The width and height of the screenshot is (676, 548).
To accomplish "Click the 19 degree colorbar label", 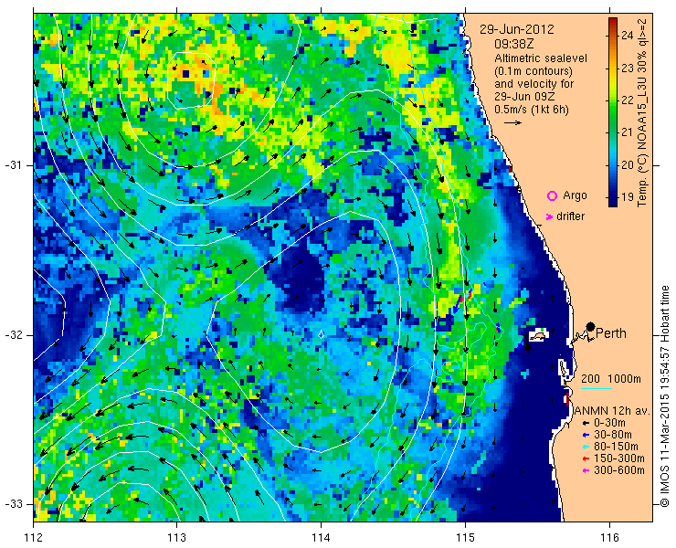I will [x=627, y=197].
